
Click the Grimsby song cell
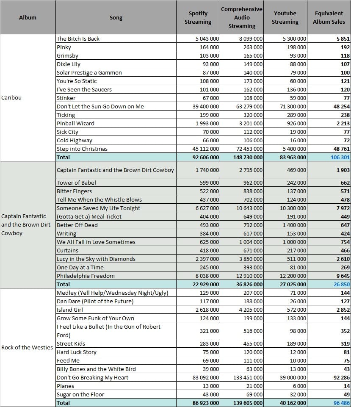[116, 55]
